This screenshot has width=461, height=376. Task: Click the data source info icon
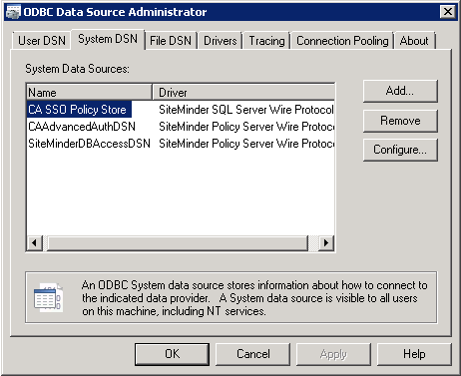tap(49, 297)
